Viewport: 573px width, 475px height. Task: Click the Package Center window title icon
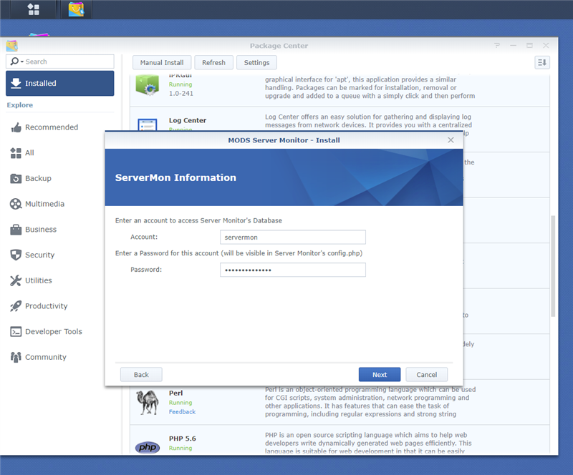pyautogui.click(x=12, y=46)
